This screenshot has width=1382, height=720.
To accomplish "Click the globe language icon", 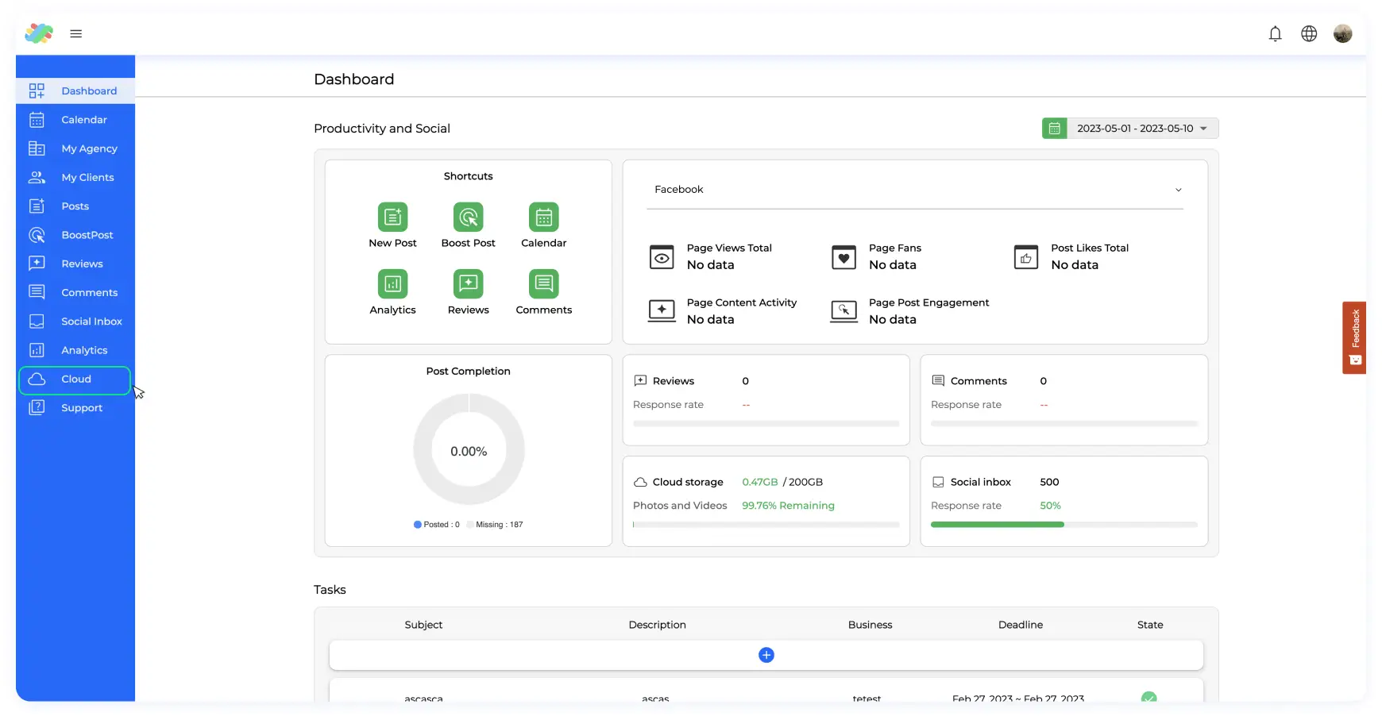I will (x=1309, y=33).
